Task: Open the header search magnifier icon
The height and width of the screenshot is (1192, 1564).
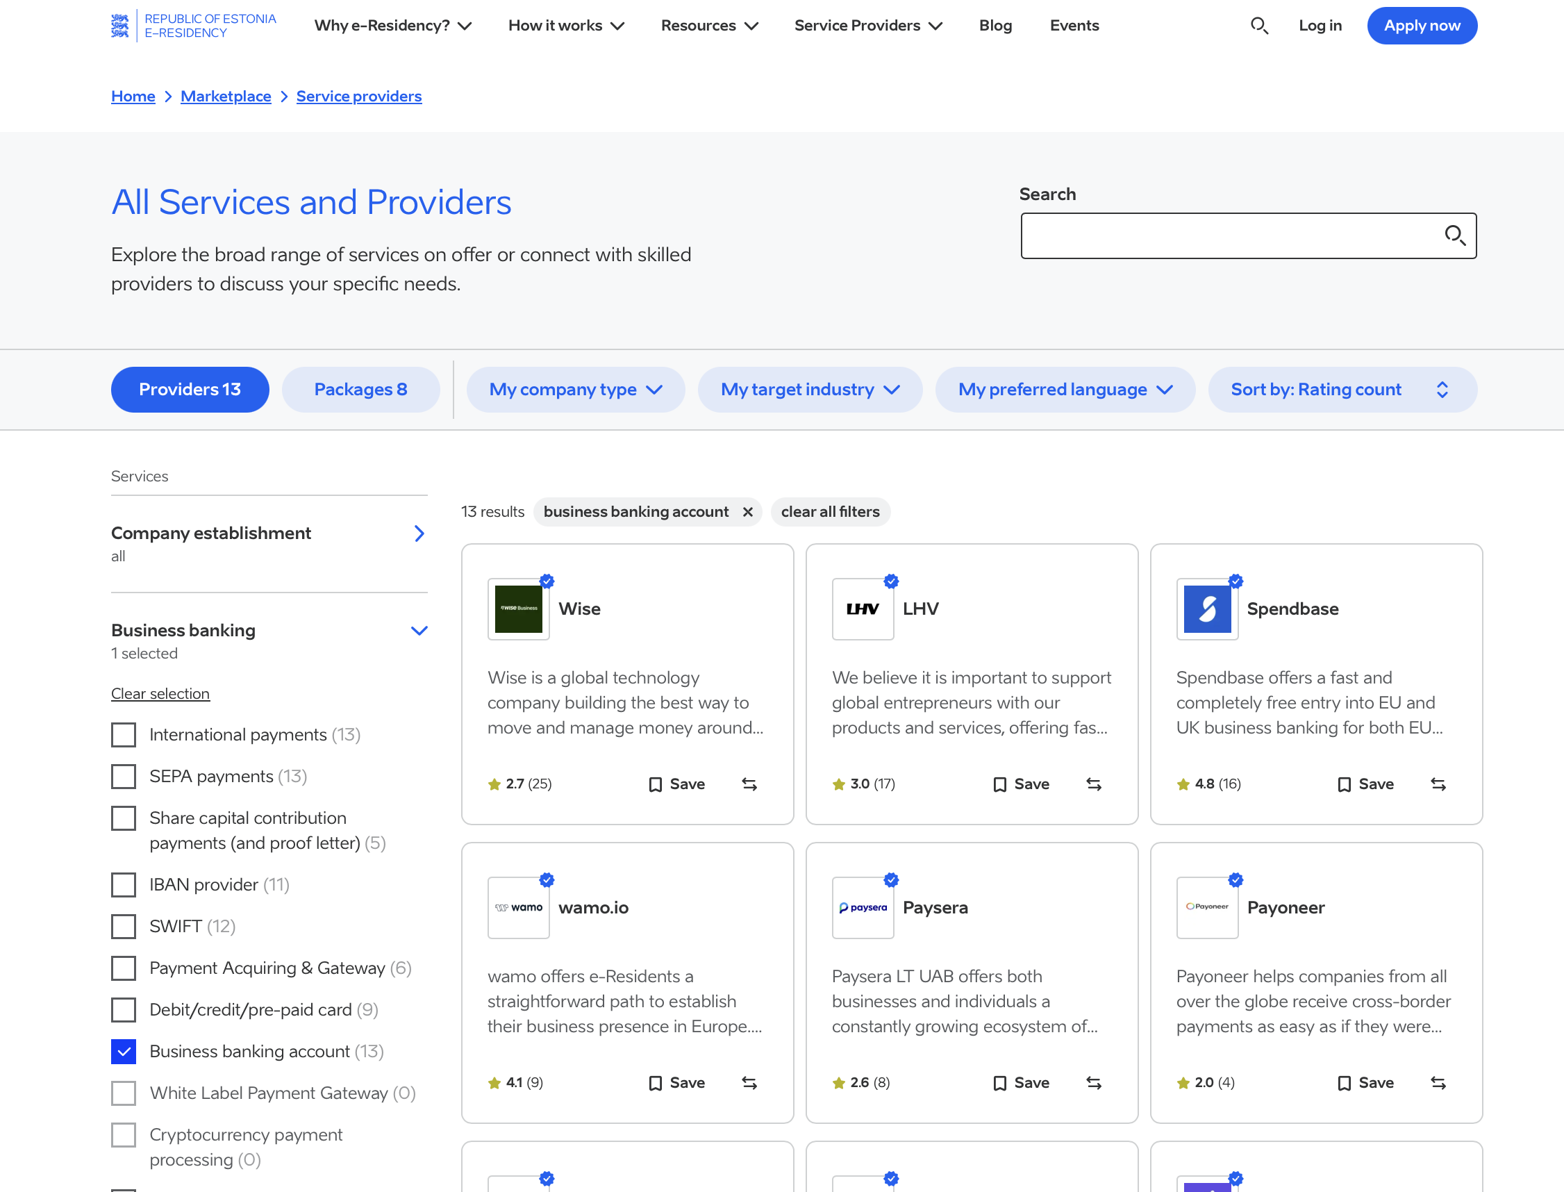Action: [1259, 26]
